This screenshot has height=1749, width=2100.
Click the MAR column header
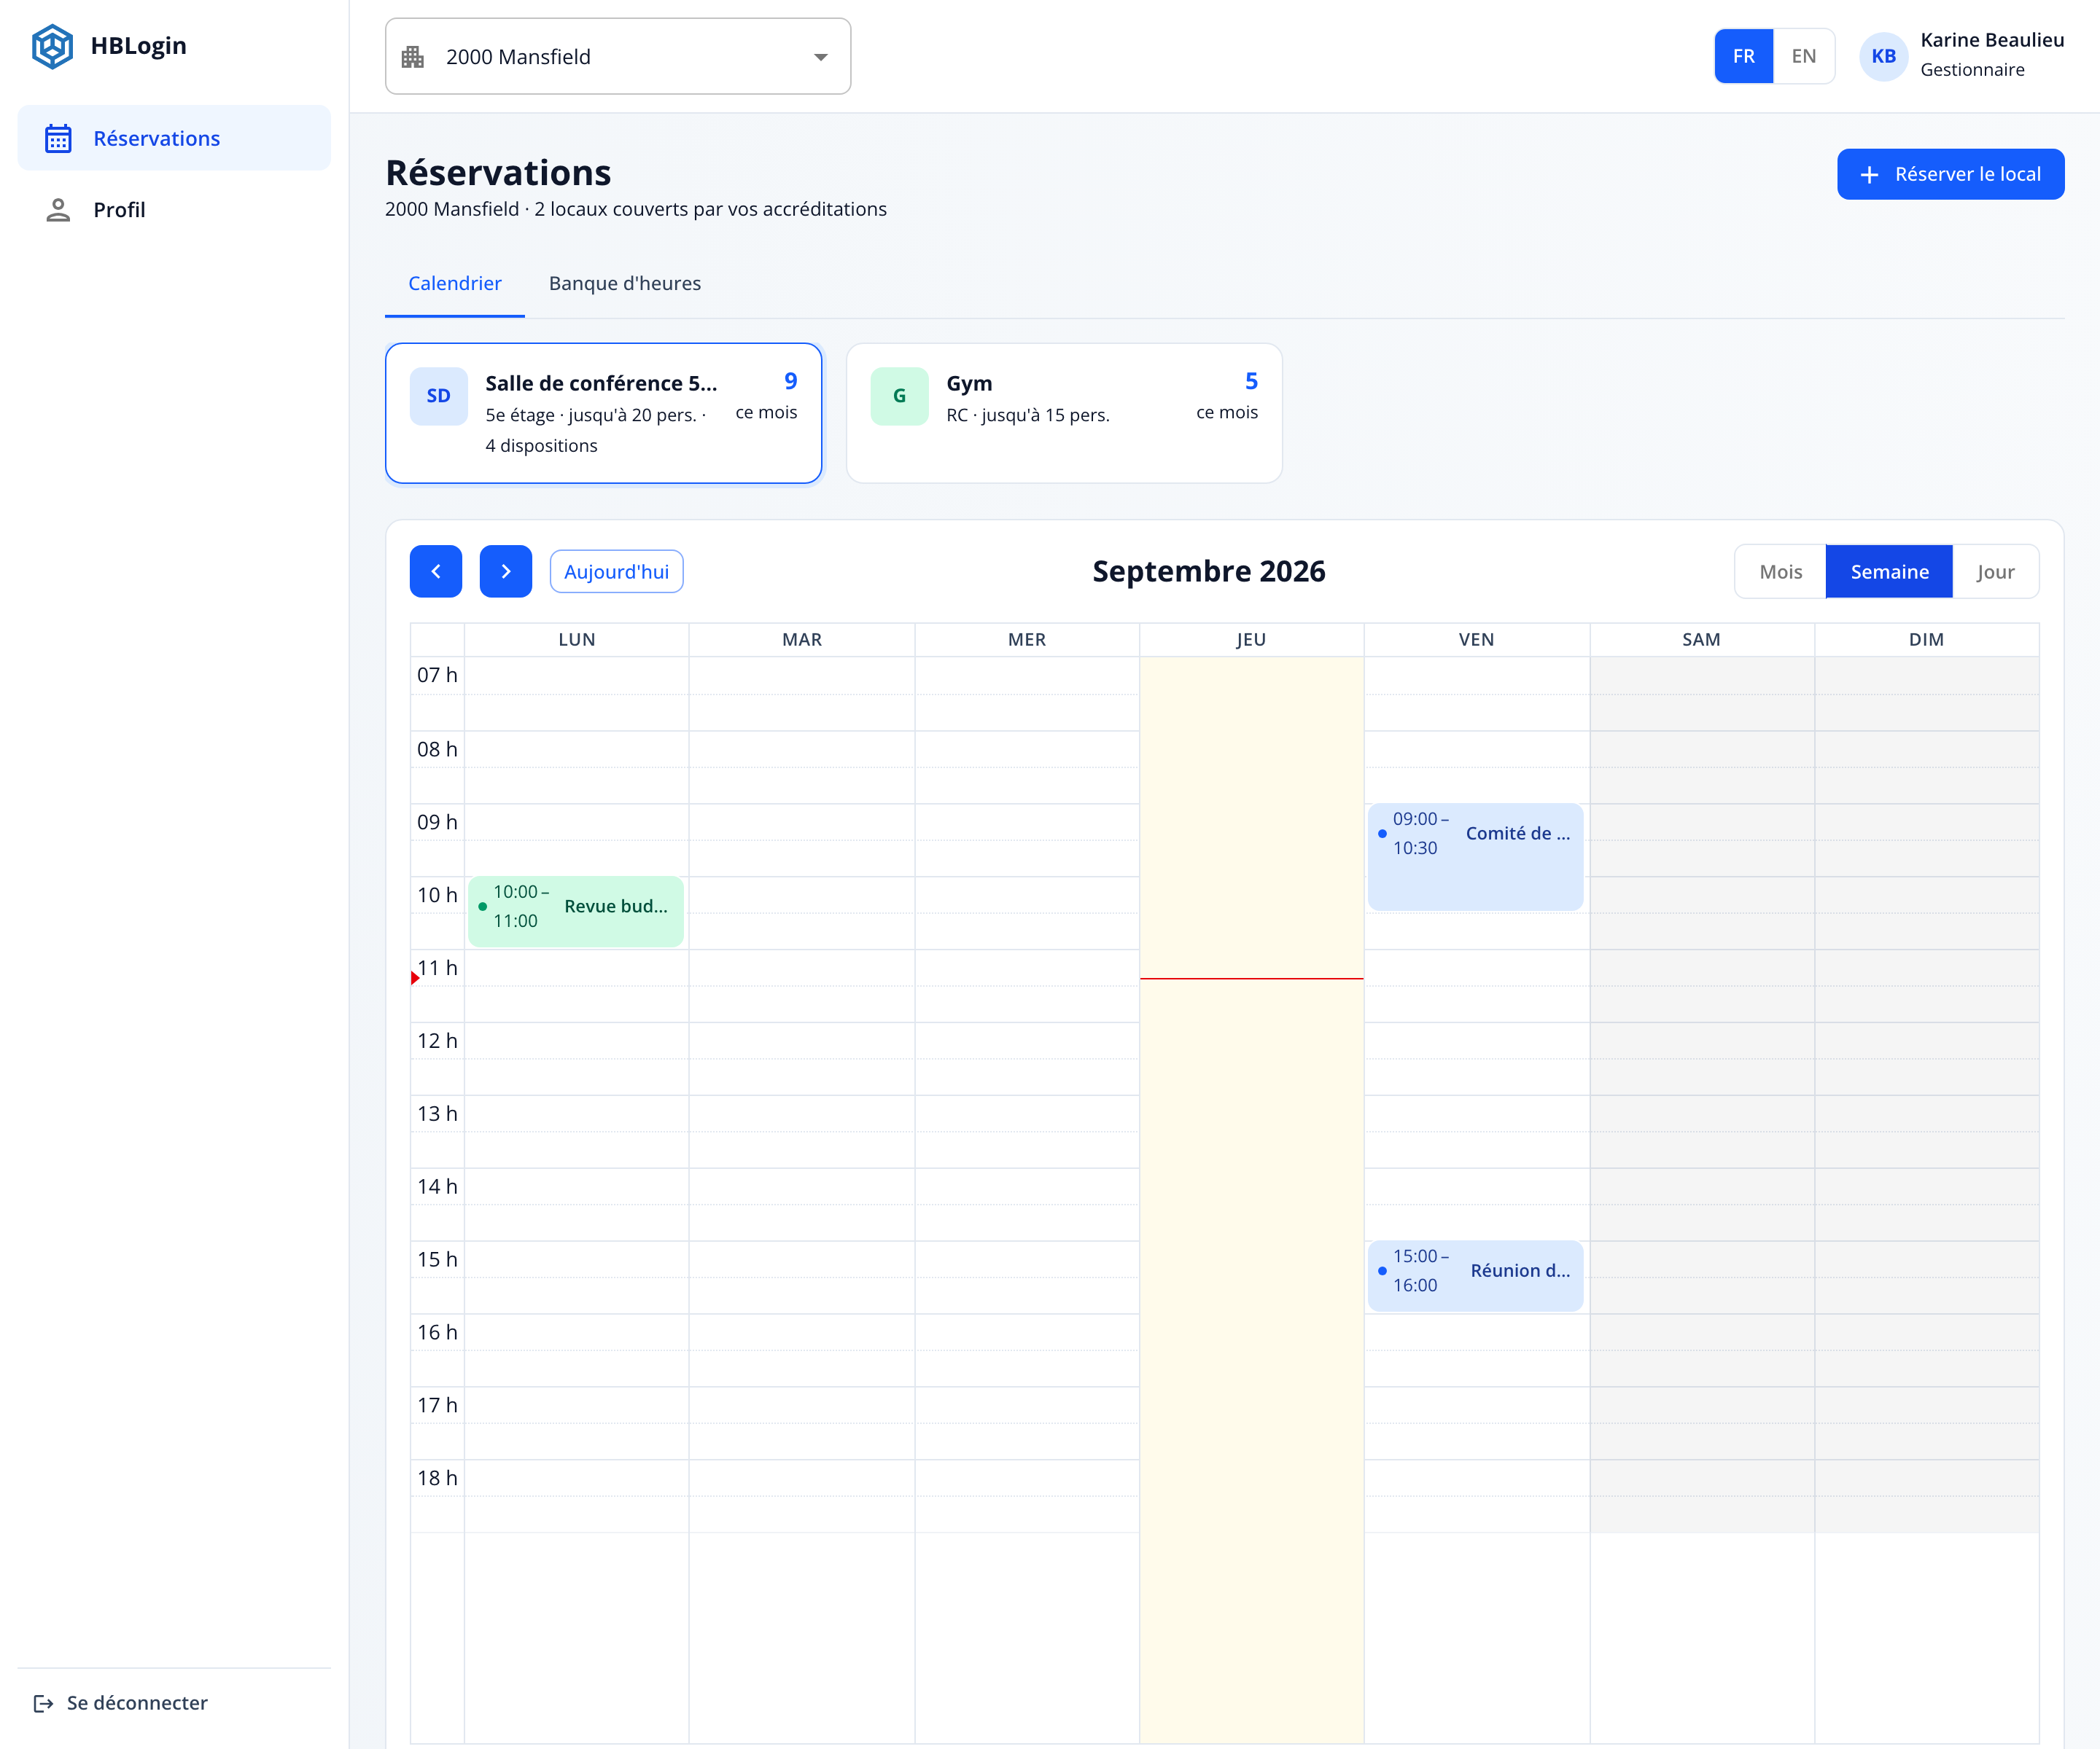pyautogui.click(x=801, y=640)
